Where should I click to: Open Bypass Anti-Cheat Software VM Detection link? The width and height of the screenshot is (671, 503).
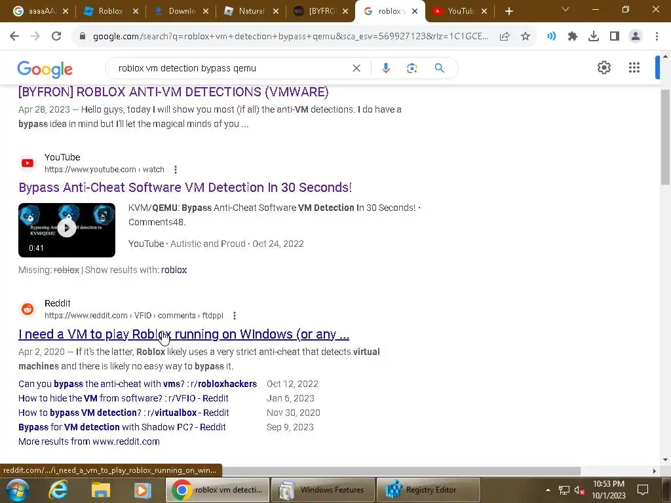click(x=185, y=187)
